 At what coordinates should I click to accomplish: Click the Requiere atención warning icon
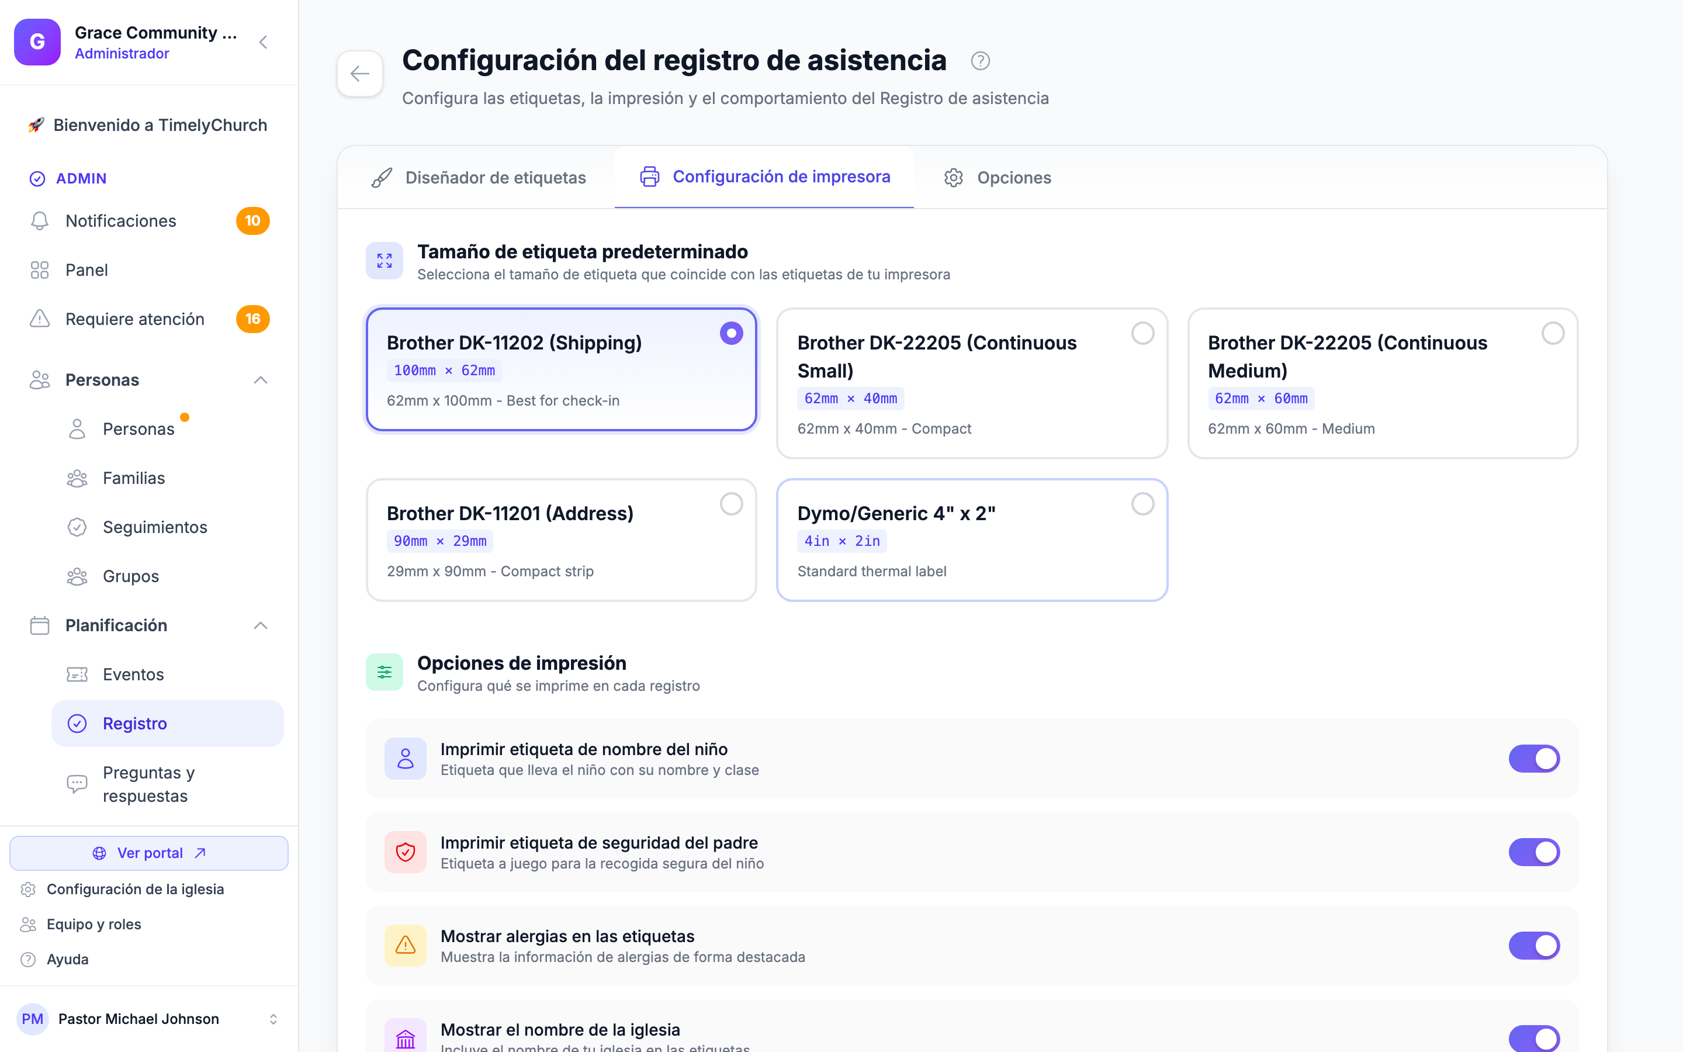click(40, 319)
